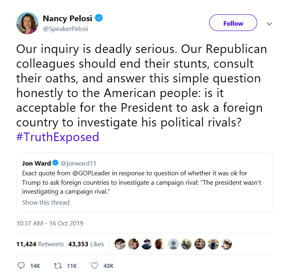View the 43,353 Likes list
The height and width of the screenshot is (274, 289).
[86, 244]
